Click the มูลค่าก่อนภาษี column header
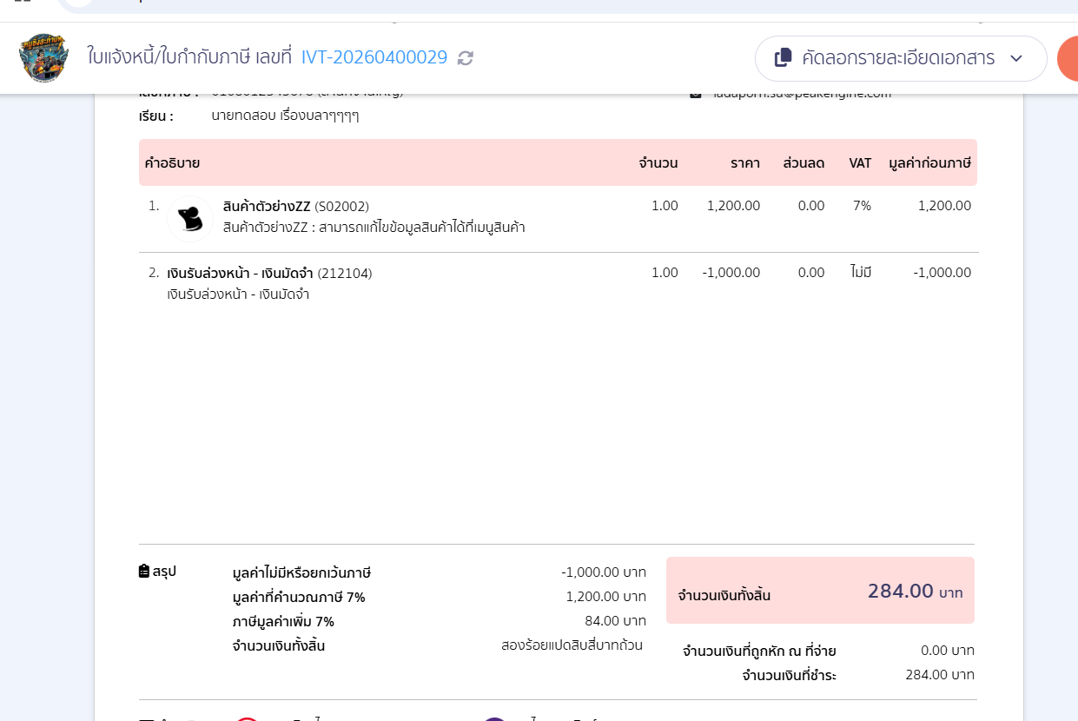The height and width of the screenshot is (721, 1078). (x=930, y=162)
